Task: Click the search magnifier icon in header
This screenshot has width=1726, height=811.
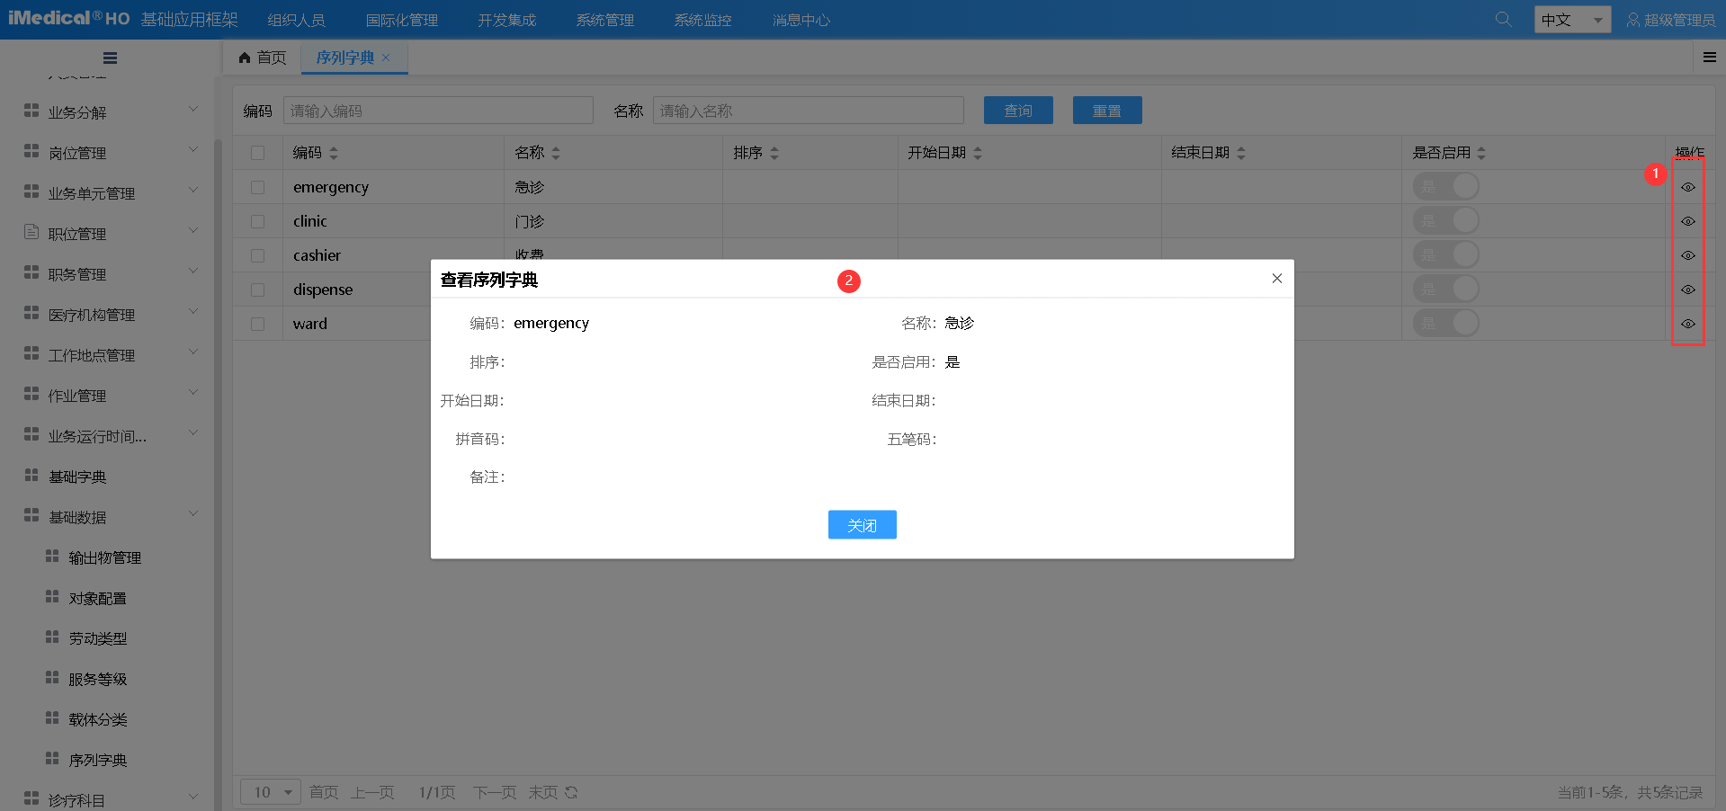Action: [1503, 19]
